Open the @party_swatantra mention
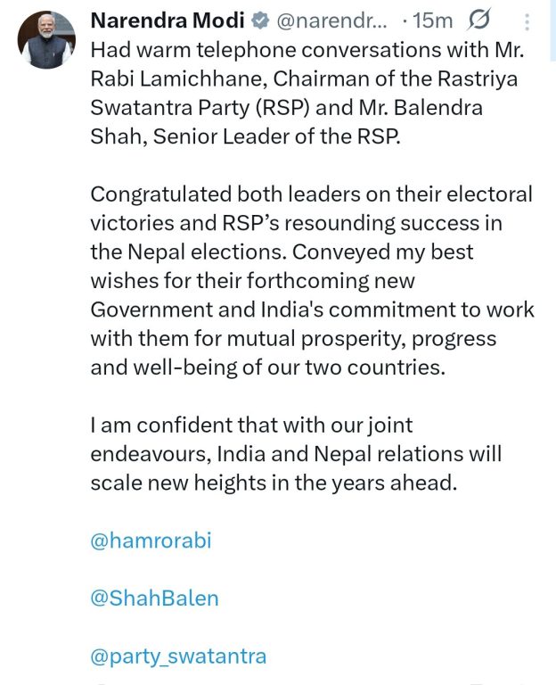Viewport: 556px width, 685px height. pos(178,656)
